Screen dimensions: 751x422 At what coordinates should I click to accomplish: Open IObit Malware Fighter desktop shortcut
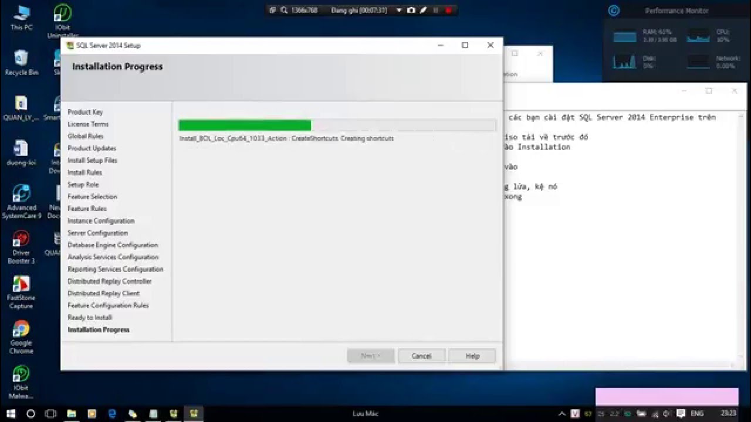click(x=21, y=382)
